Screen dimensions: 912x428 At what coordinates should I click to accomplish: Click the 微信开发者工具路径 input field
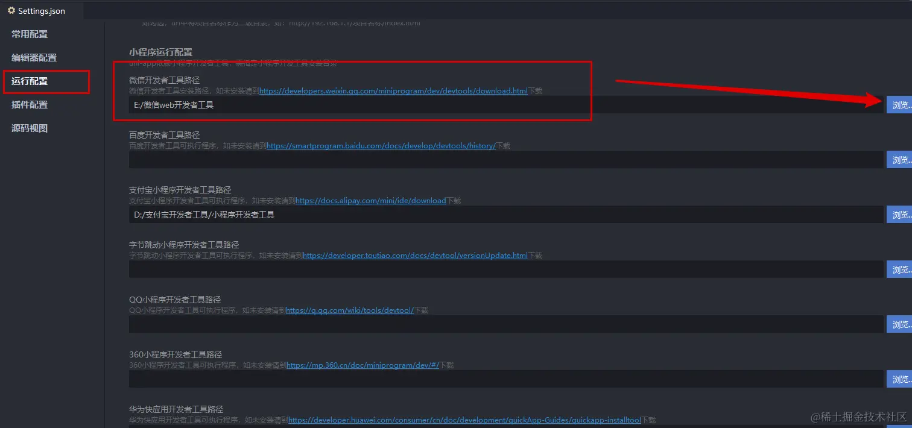pos(506,105)
